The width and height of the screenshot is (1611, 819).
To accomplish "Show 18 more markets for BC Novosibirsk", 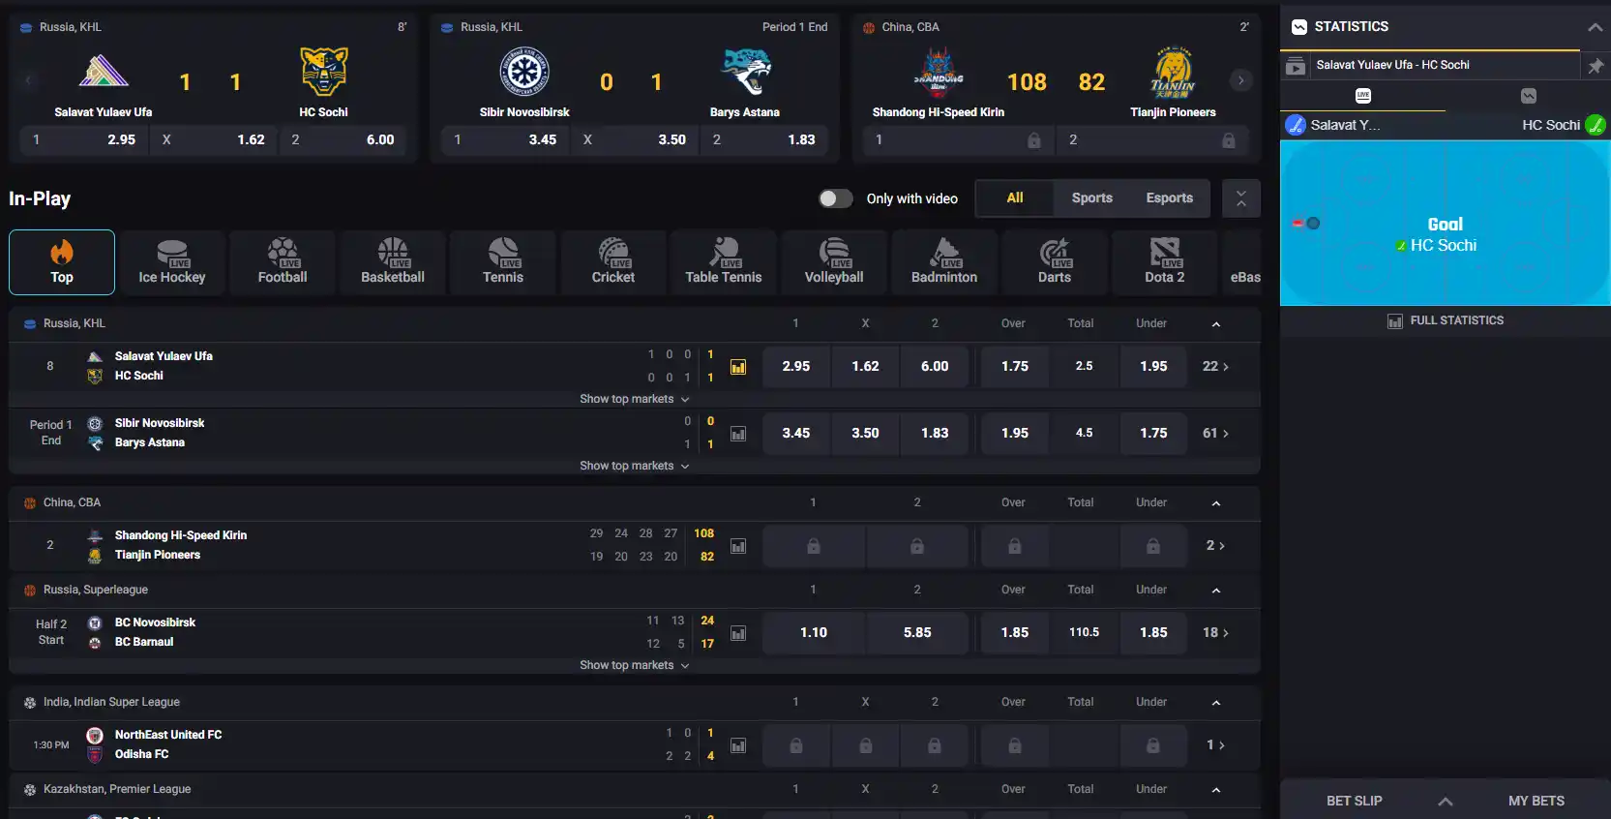I will tap(1215, 633).
